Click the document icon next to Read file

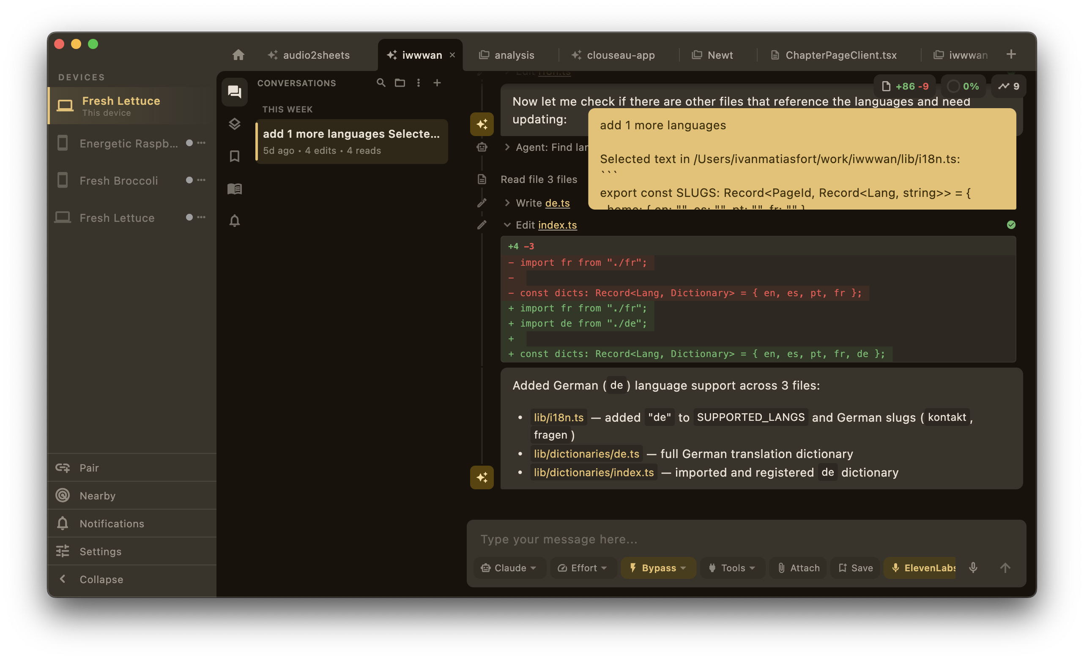click(482, 180)
